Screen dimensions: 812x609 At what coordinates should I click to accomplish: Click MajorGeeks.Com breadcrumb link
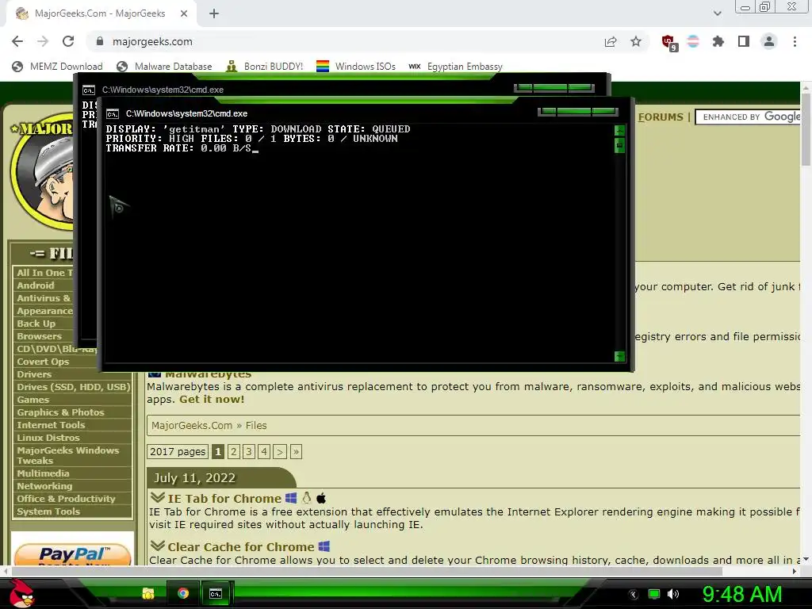pos(192,425)
